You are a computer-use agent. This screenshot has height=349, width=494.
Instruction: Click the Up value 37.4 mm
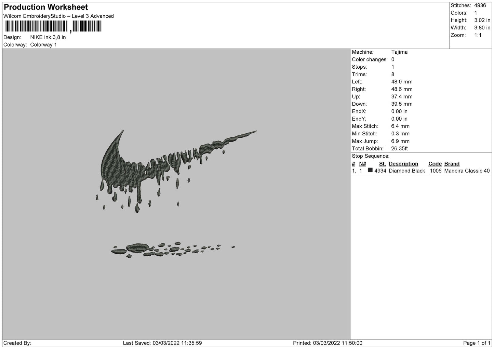tap(402, 97)
